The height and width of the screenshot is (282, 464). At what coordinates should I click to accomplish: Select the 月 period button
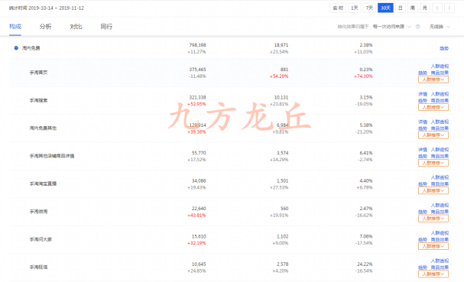(x=425, y=8)
